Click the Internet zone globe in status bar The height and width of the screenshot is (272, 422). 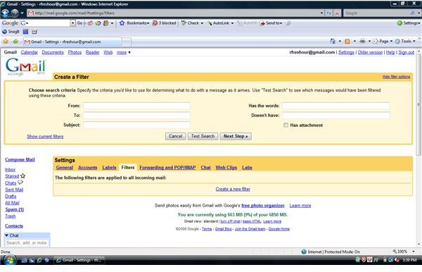coord(304,252)
